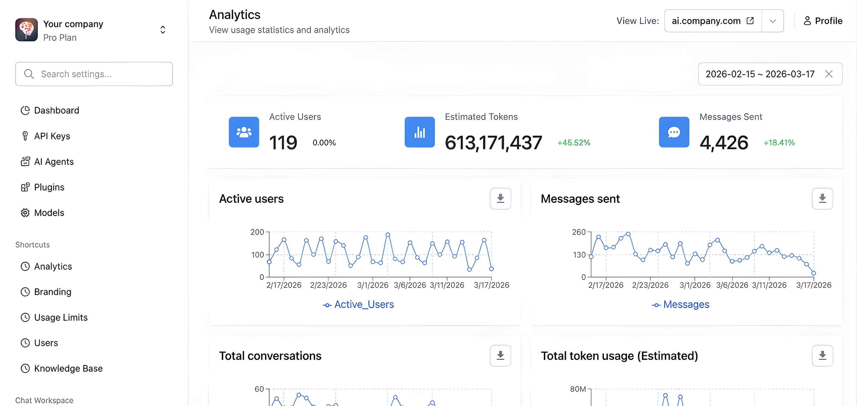
Task: Click the Profile account icon
Action: pos(807,21)
